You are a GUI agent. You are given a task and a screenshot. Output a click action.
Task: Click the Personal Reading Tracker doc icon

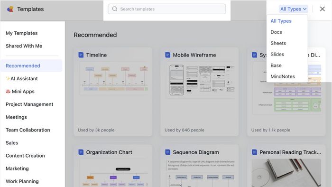255,152
